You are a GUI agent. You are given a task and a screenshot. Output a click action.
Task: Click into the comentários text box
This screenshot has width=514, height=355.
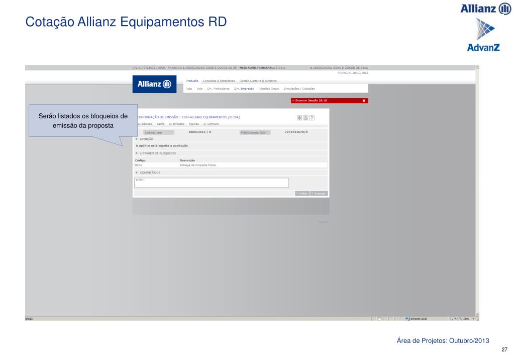pos(212,183)
